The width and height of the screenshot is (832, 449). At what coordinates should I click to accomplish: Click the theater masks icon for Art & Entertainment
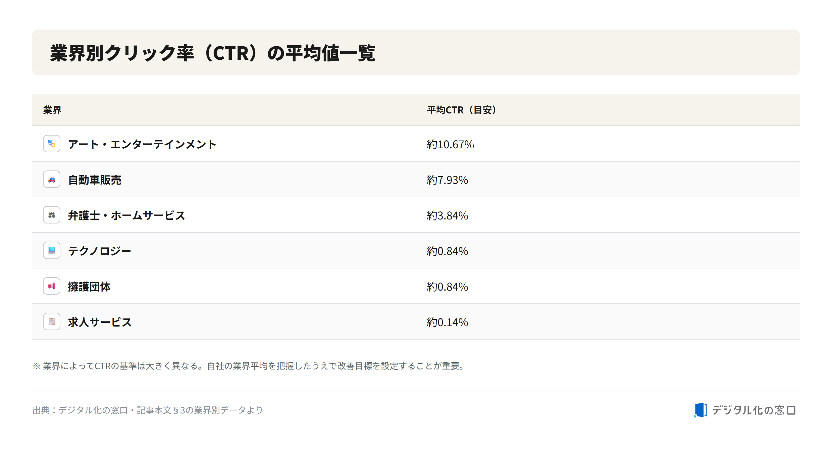coord(52,144)
